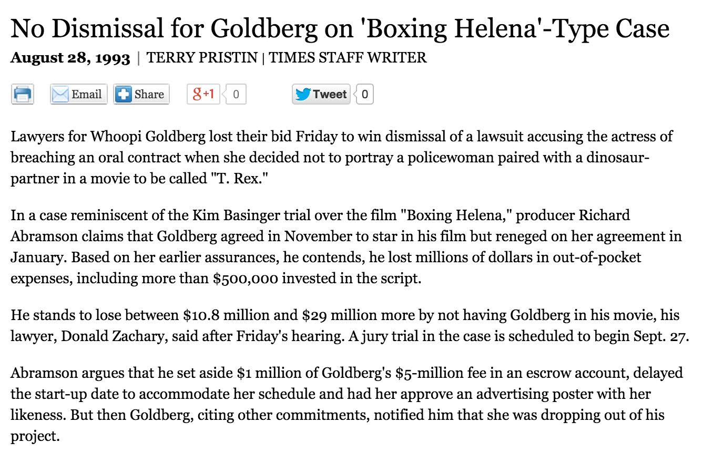Click the Twitter bird icon
The width and height of the screenshot is (703, 453).
coord(303,95)
